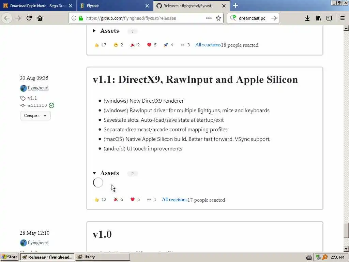Click the keyboard tray icon
This screenshot has width=349, height=262.
click(x=309, y=257)
